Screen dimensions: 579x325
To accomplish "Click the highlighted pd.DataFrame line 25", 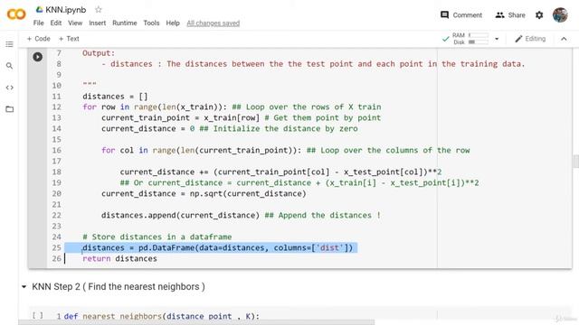I will 217,247.
